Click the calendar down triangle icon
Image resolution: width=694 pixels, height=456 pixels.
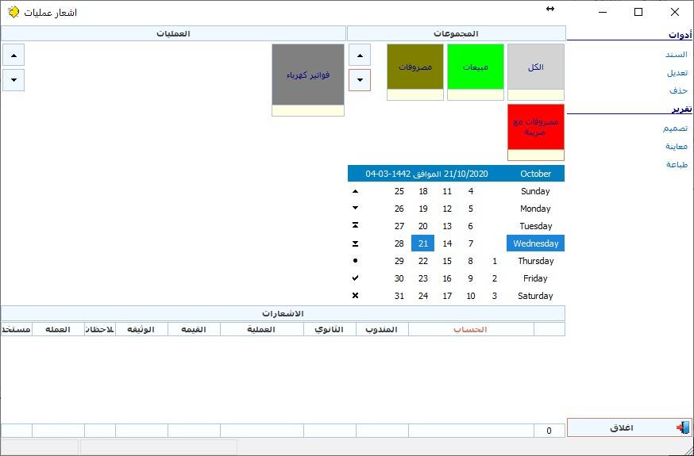pyautogui.click(x=355, y=208)
